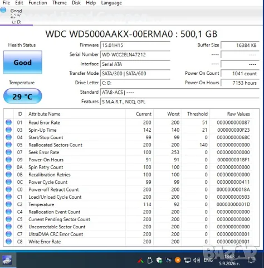Click status icon of Recalibration Retries row

(x=8, y=174)
